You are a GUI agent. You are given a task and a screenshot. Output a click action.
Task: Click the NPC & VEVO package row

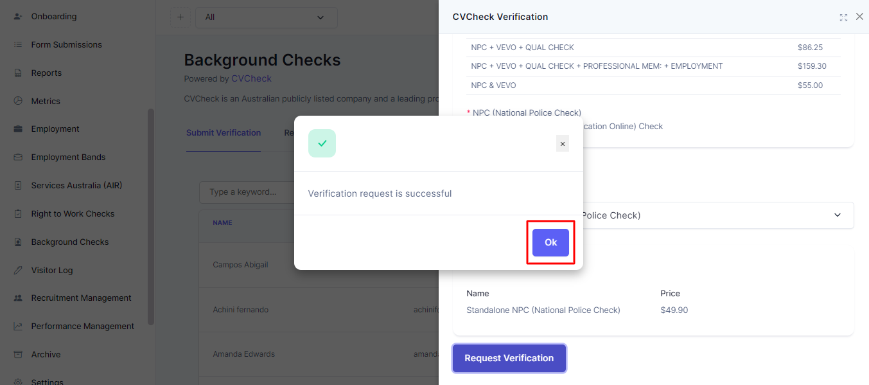653,85
